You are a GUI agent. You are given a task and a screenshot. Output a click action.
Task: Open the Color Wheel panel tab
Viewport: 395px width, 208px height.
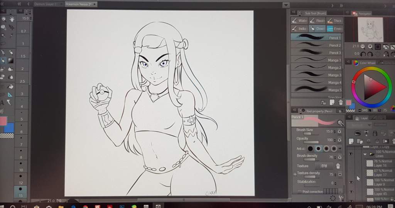pyautogui.click(x=365, y=63)
